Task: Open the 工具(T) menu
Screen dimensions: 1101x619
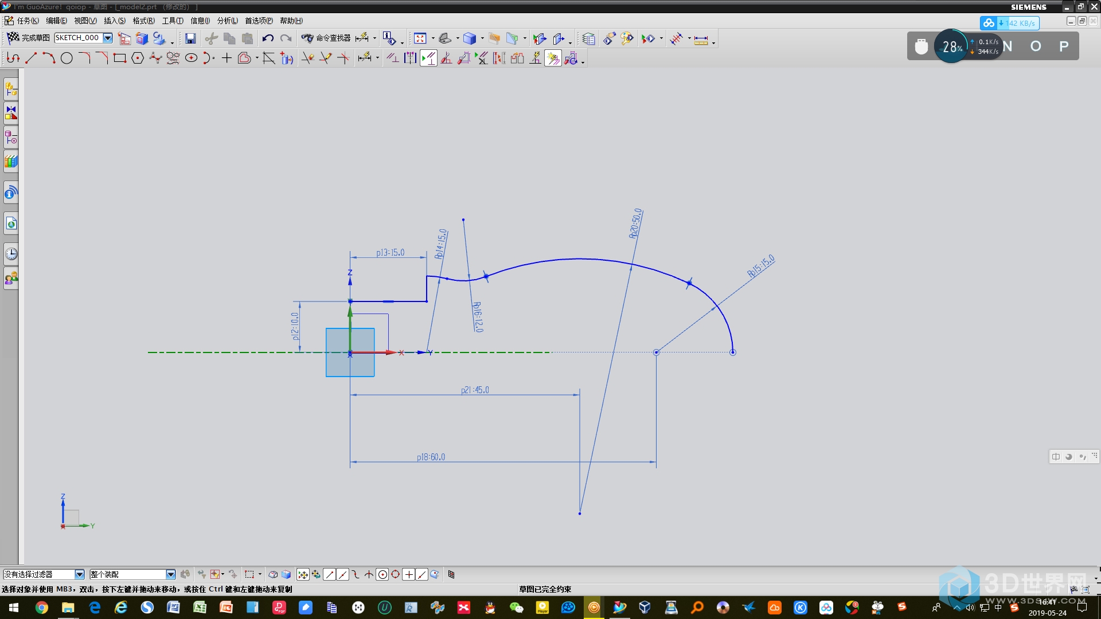Action: click(x=173, y=21)
